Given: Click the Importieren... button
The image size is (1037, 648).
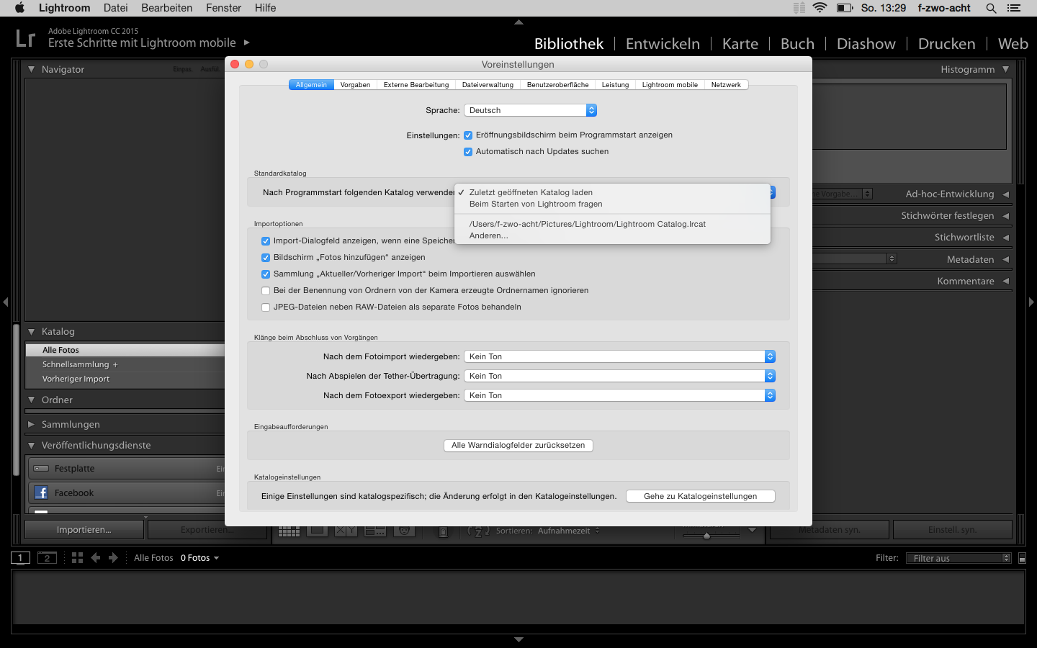Looking at the screenshot, I should point(84,530).
